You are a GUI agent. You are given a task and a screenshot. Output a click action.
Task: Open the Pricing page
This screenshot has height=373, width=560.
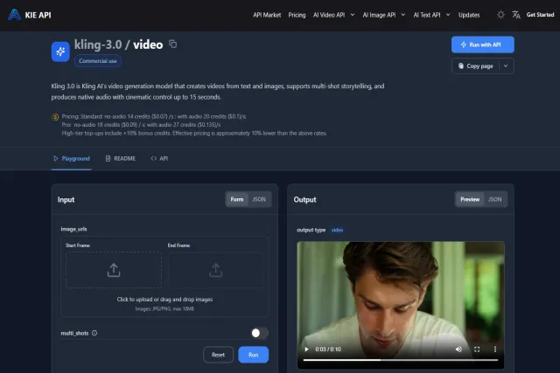297,15
